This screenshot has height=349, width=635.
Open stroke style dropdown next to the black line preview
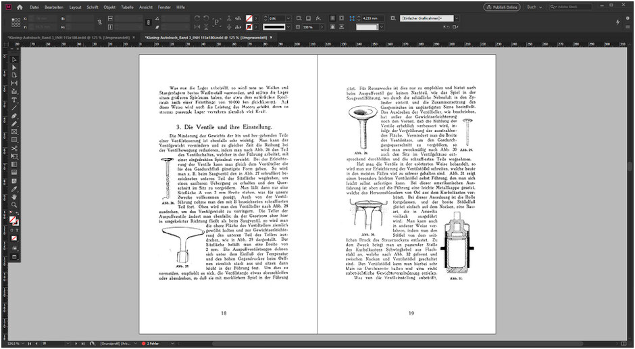(288, 27)
